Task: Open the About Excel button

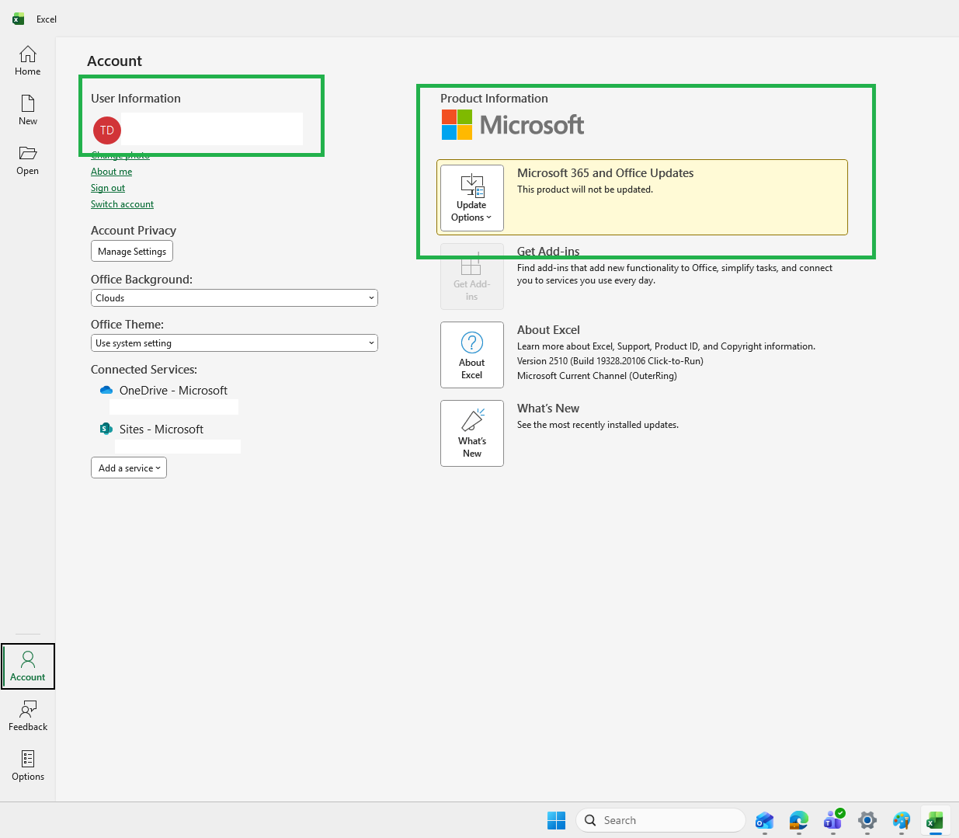Action: pyautogui.click(x=471, y=355)
